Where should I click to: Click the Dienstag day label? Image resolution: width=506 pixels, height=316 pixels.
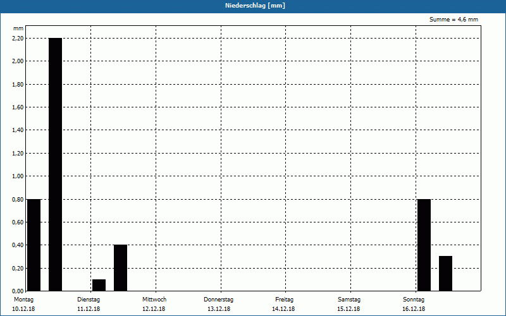point(89,300)
